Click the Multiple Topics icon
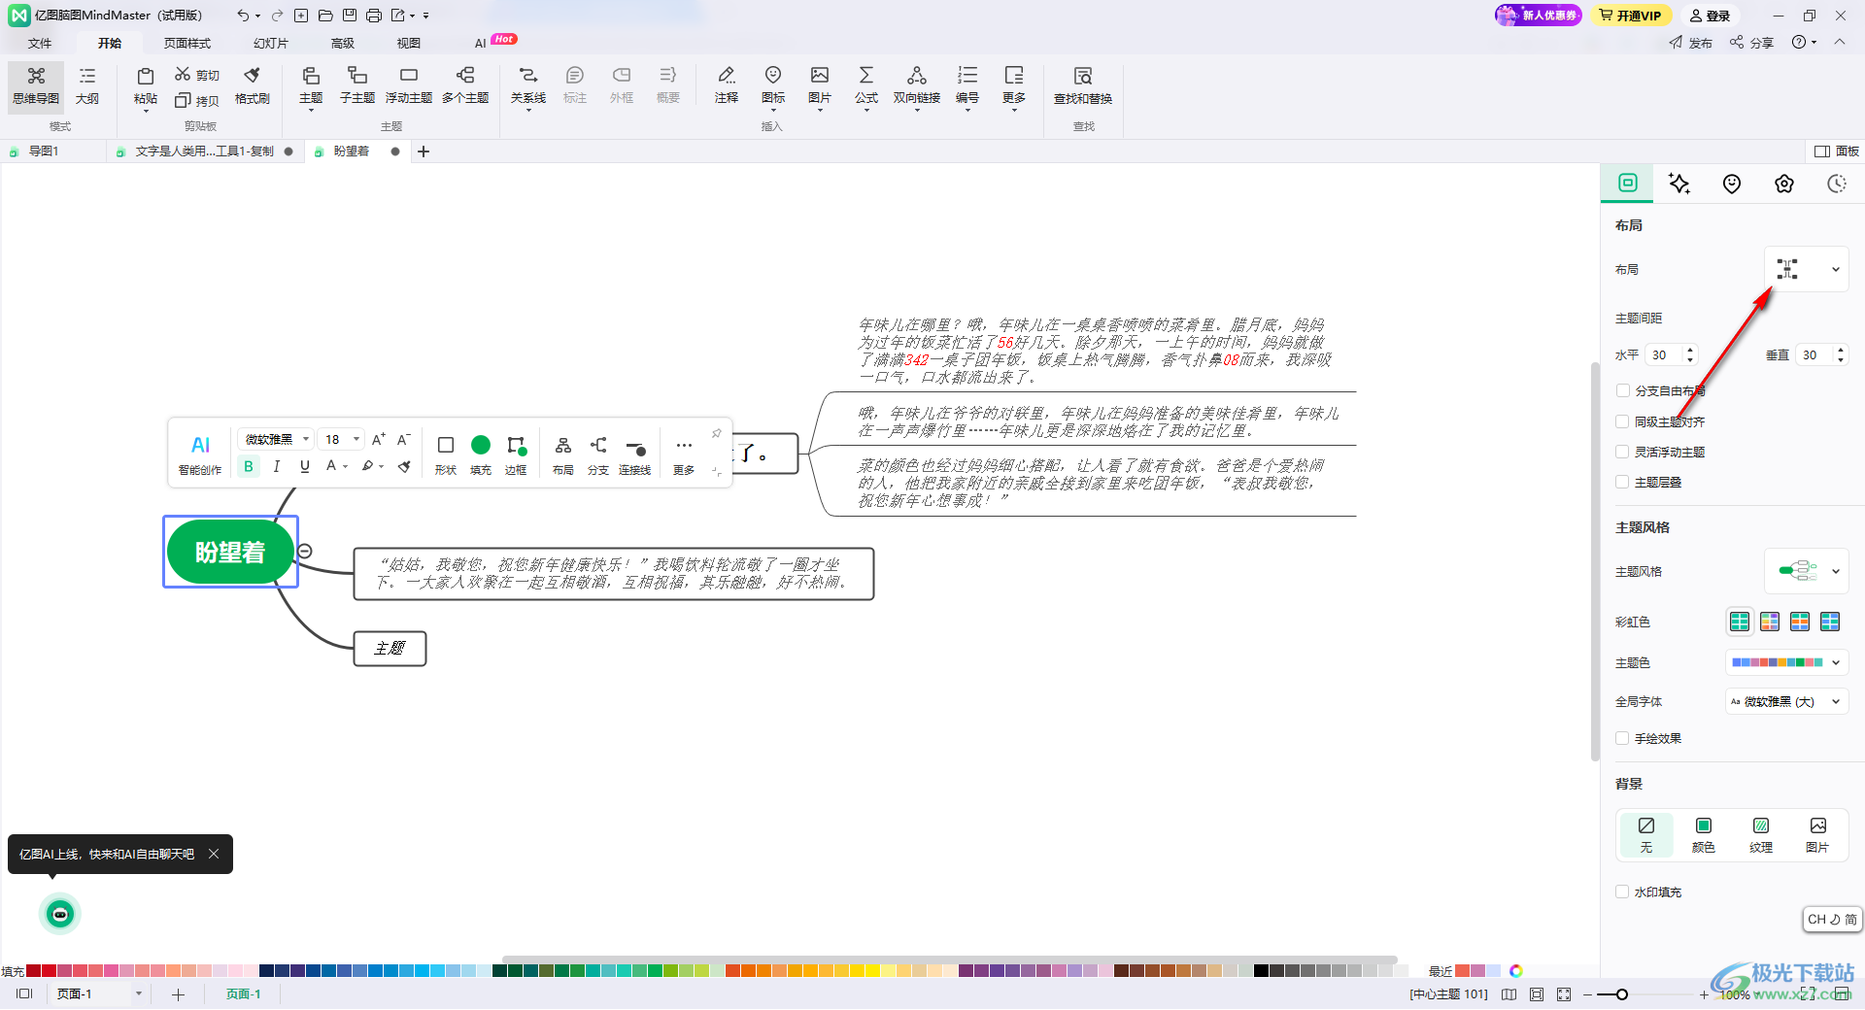Image resolution: width=1865 pixels, height=1010 pixels. point(465,85)
